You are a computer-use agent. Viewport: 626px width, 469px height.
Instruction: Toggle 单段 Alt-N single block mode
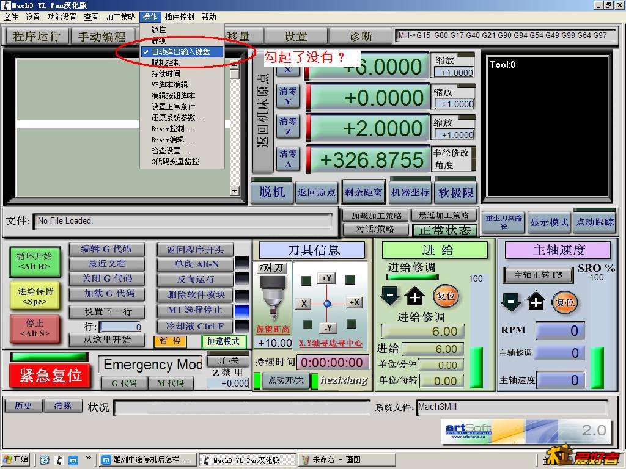click(x=196, y=264)
